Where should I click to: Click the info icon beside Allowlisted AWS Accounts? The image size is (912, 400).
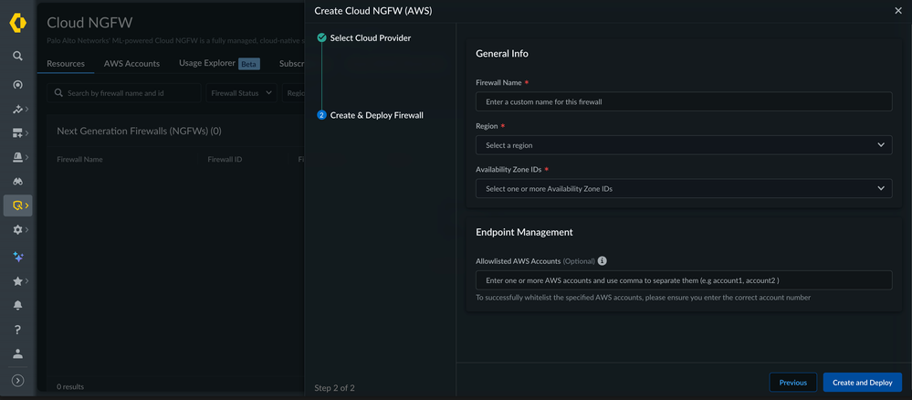coord(603,261)
